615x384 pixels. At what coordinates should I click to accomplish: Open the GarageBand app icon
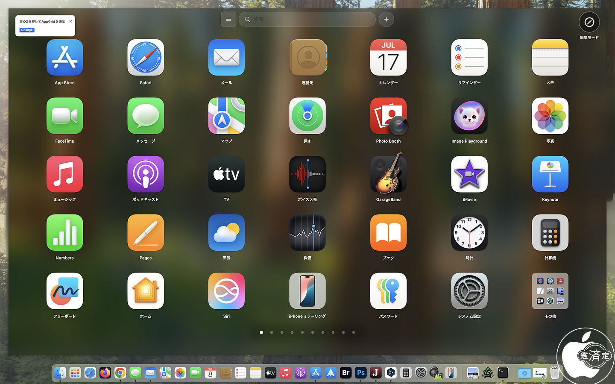(388, 174)
